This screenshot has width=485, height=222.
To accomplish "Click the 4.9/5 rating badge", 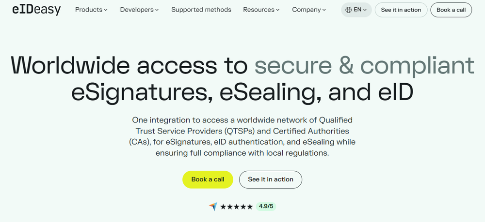I will 266,206.
